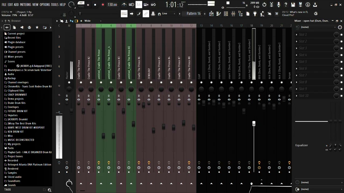Screen dimensions: 344x193
Task: Mute the CLAP mixer track 13
Action: tap(201, 83)
